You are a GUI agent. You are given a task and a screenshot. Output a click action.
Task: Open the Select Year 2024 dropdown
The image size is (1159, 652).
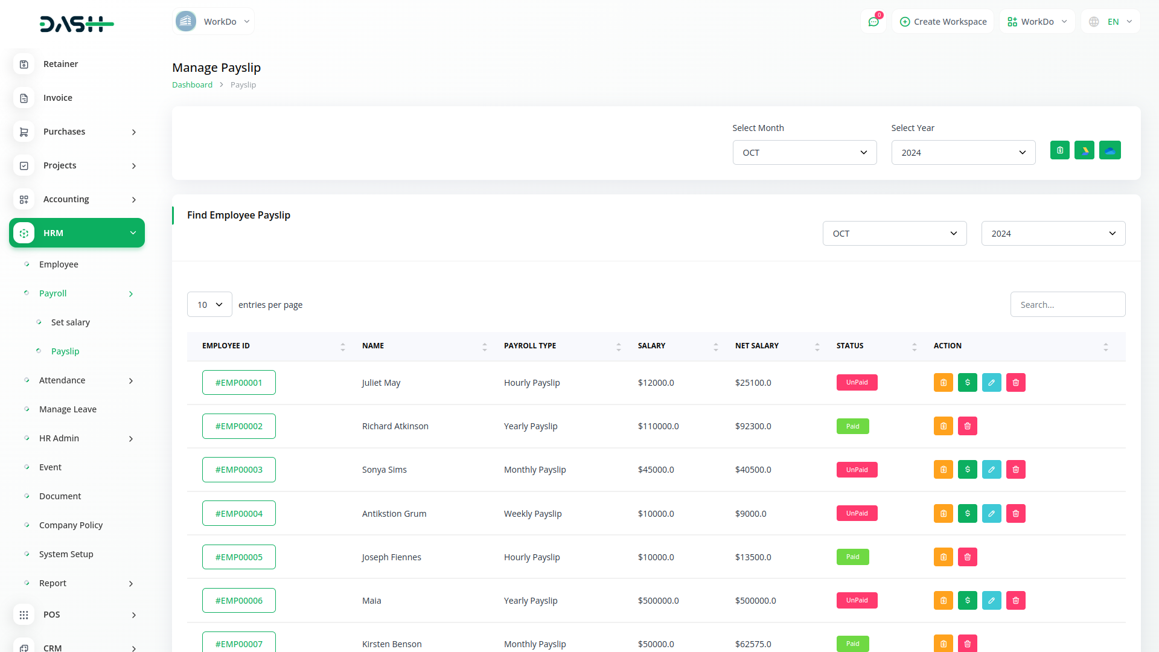pos(963,153)
